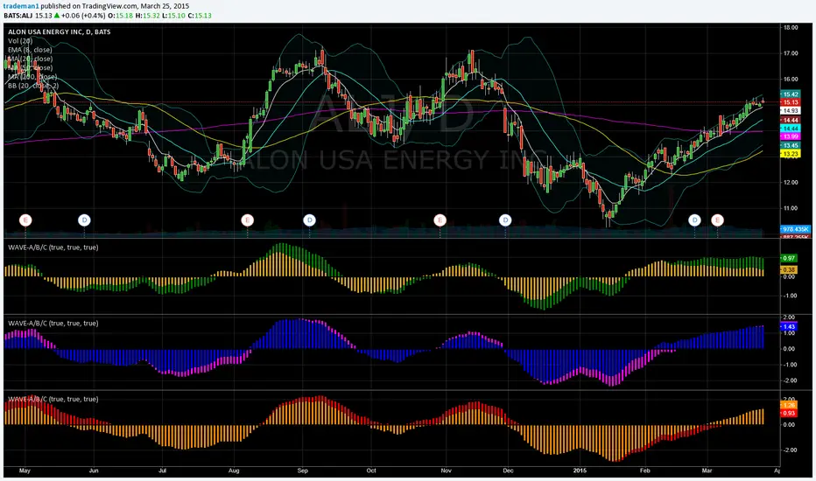Click the Dec label on time axis
Image resolution: width=816 pixels, height=481 pixels.
coord(508,471)
